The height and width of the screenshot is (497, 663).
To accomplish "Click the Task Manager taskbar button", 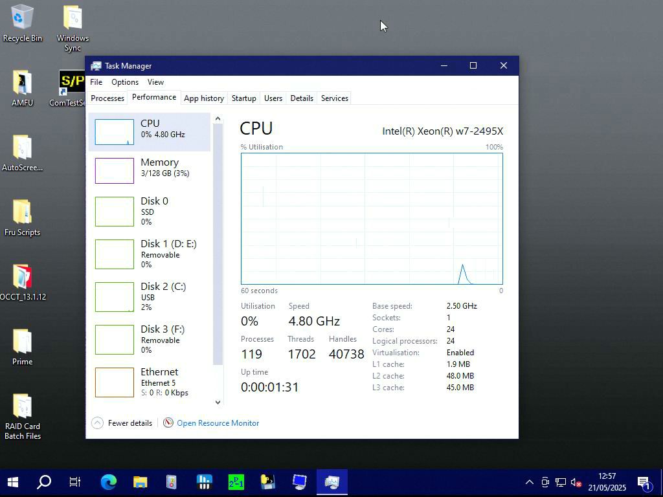I will (x=332, y=481).
